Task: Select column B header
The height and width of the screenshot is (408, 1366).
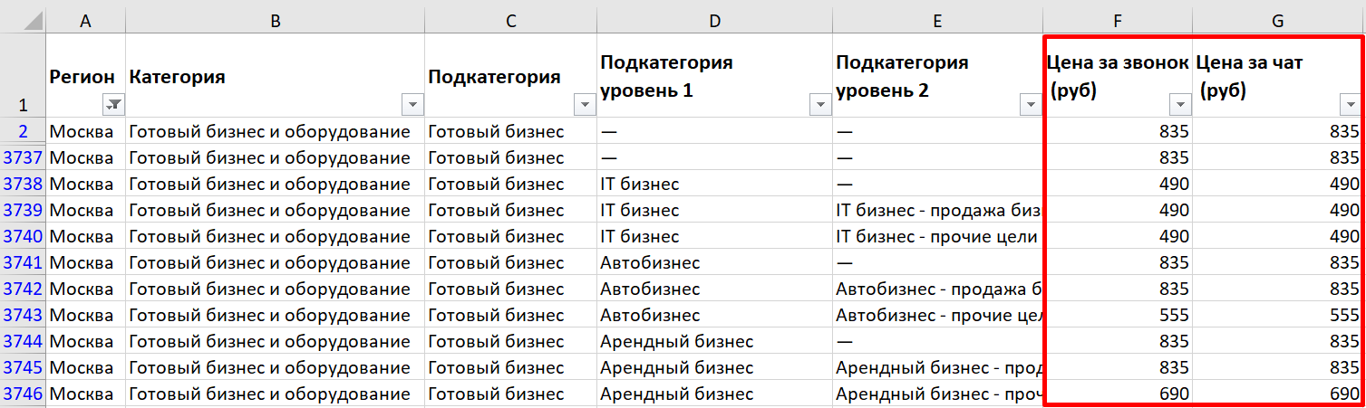Action: pyautogui.click(x=275, y=21)
